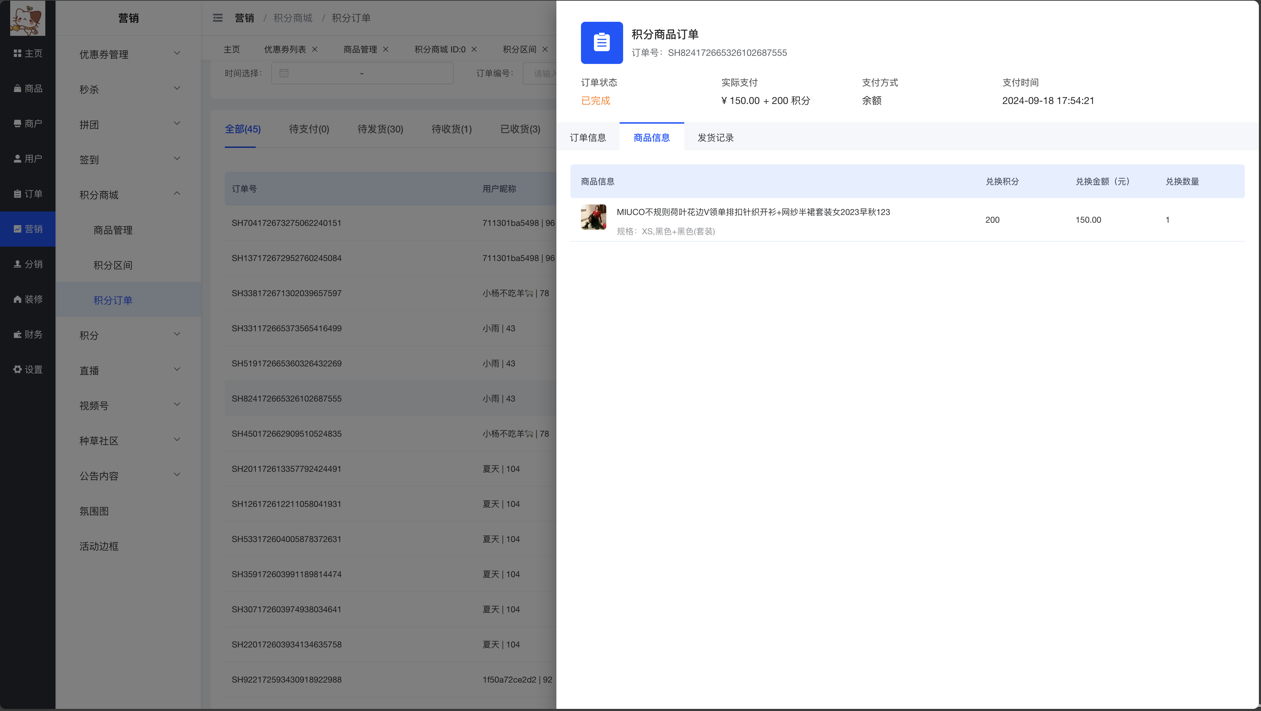Open the 主页 home sidebar icon
Image resolution: width=1261 pixels, height=711 pixels.
tap(27, 53)
